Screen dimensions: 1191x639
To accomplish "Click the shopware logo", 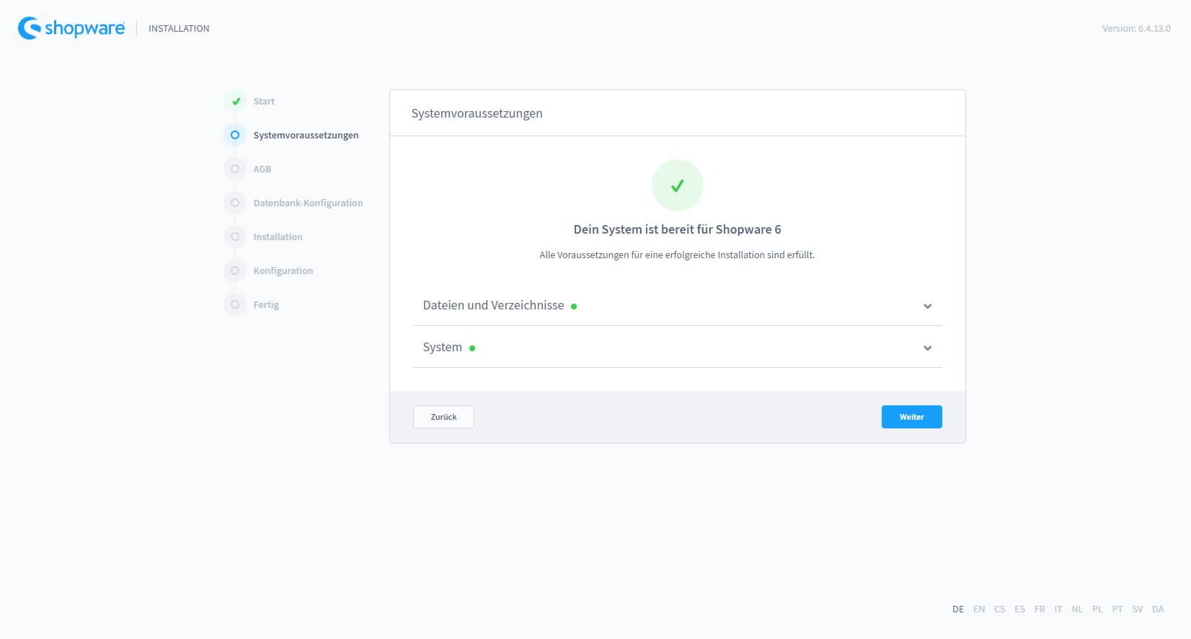I will tap(71, 28).
